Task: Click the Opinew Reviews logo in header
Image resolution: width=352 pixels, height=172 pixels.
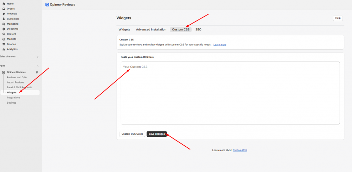Action: click(x=47, y=4)
